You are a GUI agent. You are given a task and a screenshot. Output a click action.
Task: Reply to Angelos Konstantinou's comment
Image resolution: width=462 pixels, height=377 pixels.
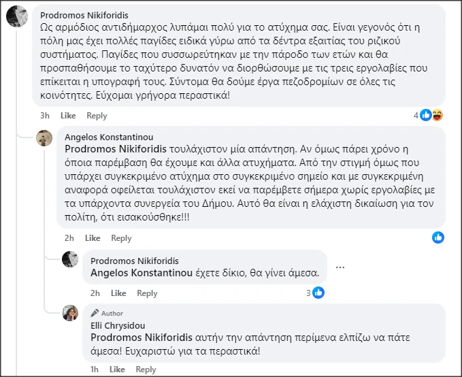[x=121, y=238]
